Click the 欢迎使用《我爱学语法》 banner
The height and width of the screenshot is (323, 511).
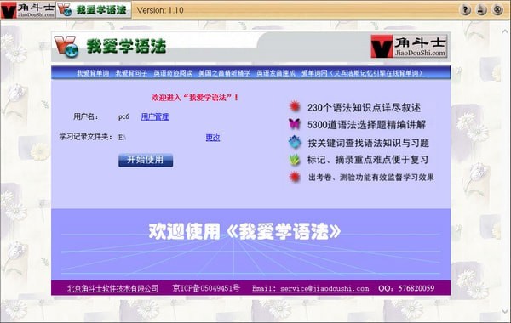pos(244,231)
